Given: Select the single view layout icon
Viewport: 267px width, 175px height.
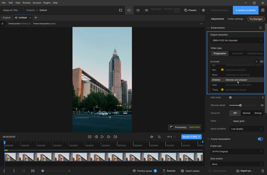Looking at the screenshot, I should coord(129,10).
